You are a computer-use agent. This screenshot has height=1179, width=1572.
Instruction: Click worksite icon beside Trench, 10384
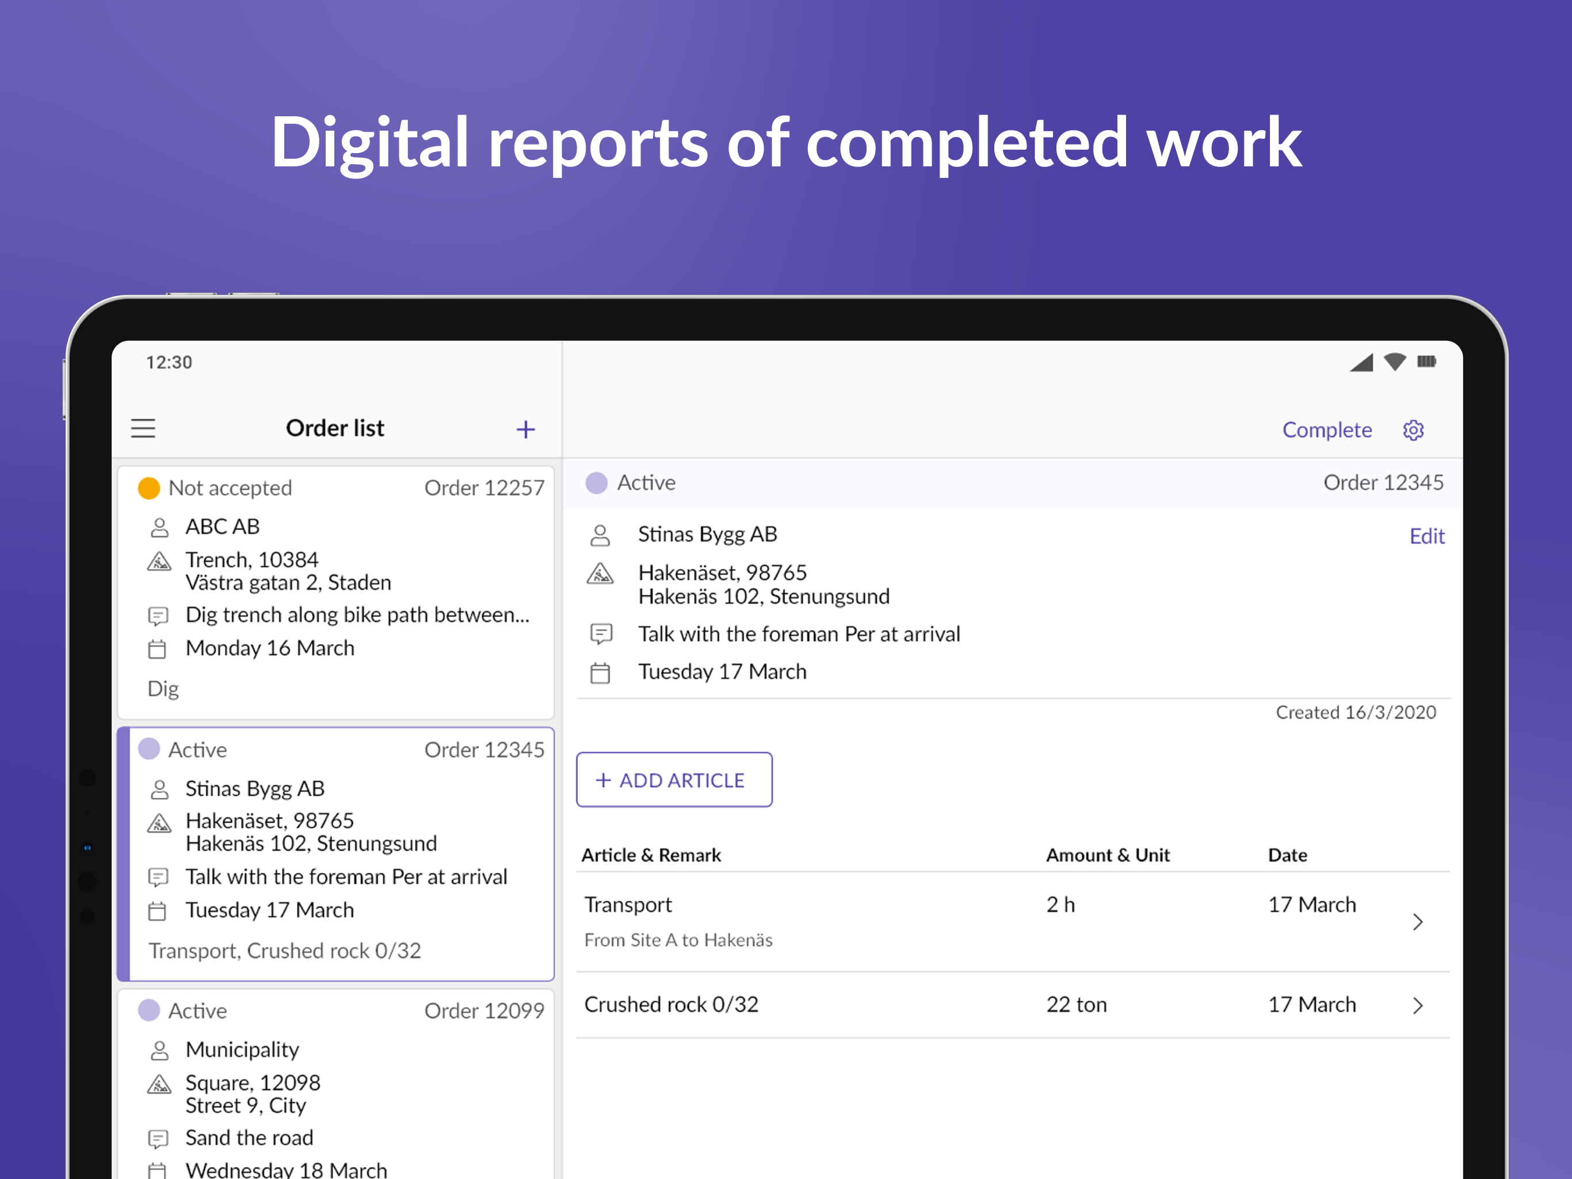click(x=159, y=561)
